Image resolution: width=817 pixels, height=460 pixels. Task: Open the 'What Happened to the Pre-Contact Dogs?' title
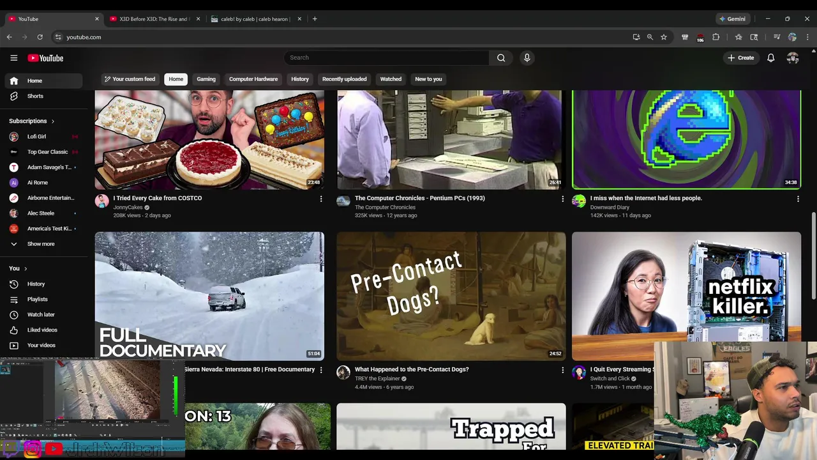412,369
